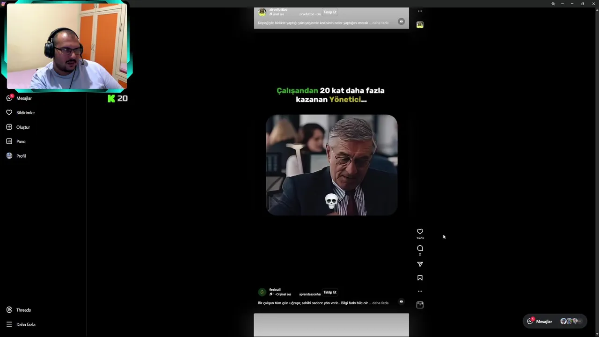599x337 pixels.
Task: Open the fexbull username link
Action: pos(275,290)
